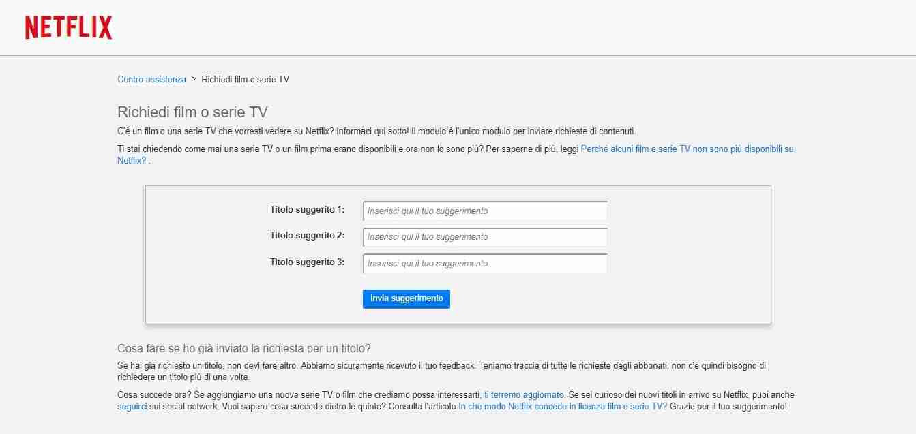Click the Titolo suggerito 3 label
Image resolution: width=916 pixels, height=434 pixels.
point(307,262)
